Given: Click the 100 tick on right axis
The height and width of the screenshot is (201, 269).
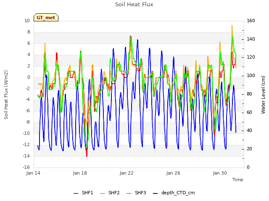Looking at the screenshot, I should (x=251, y=75).
